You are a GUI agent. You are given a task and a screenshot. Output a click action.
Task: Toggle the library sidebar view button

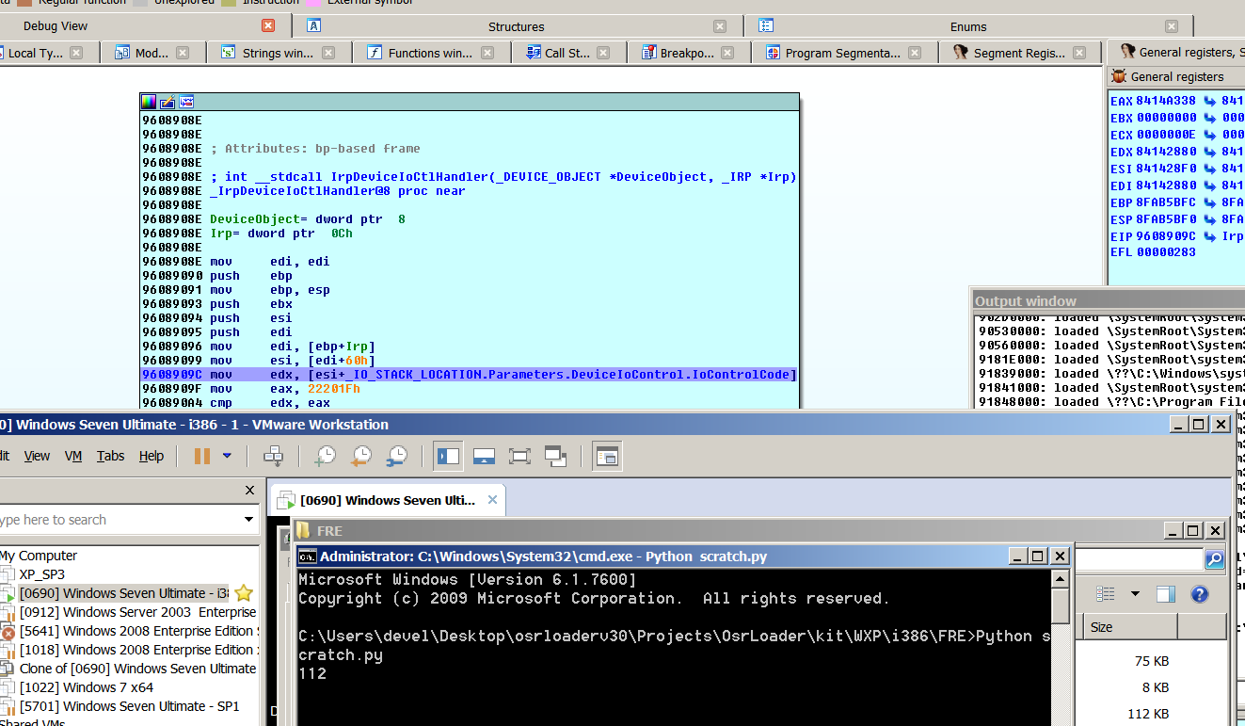[x=449, y=457]
